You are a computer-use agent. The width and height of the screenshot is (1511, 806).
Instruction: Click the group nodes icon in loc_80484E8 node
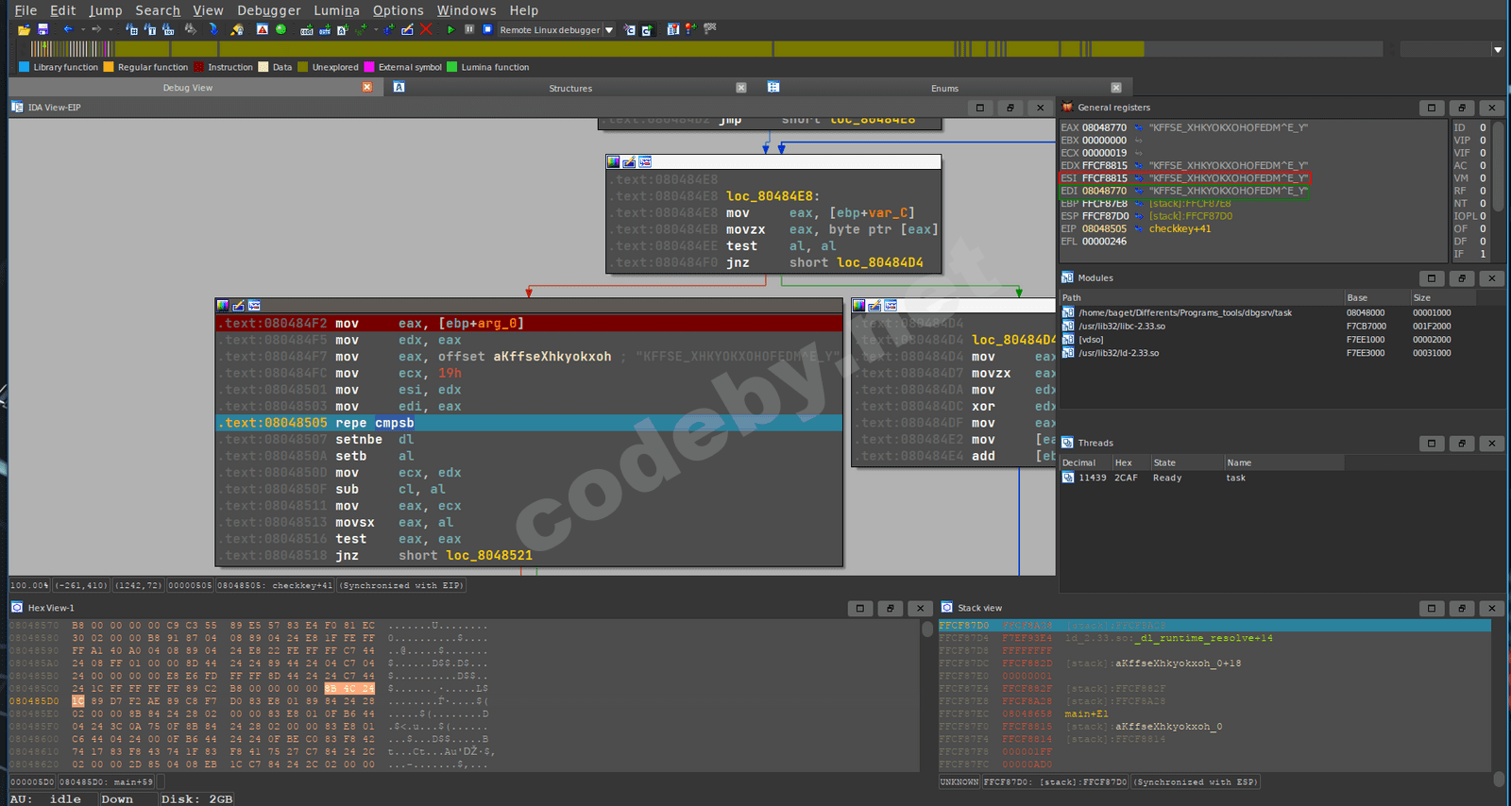coord(645,162)
